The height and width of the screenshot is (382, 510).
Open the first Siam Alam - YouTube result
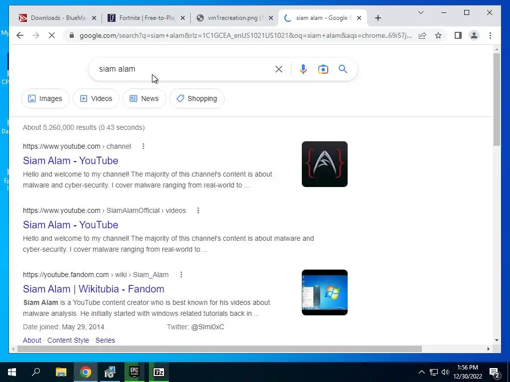coord(70,161)
